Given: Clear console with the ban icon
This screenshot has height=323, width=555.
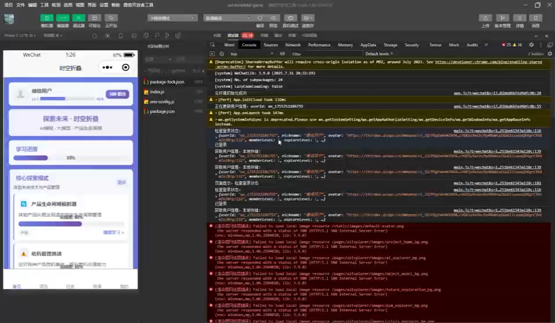Looking at the screenshot, I should 222,54.
